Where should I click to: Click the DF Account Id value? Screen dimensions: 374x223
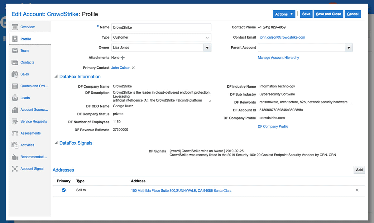click(x=281, y=110)
